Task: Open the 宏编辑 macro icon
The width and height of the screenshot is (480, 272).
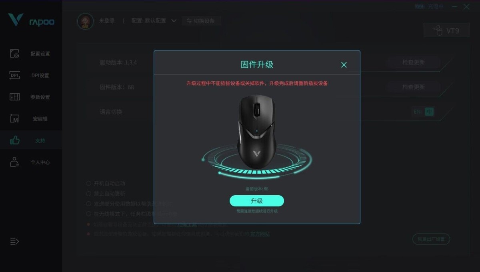Action: (x=14, y=119)
